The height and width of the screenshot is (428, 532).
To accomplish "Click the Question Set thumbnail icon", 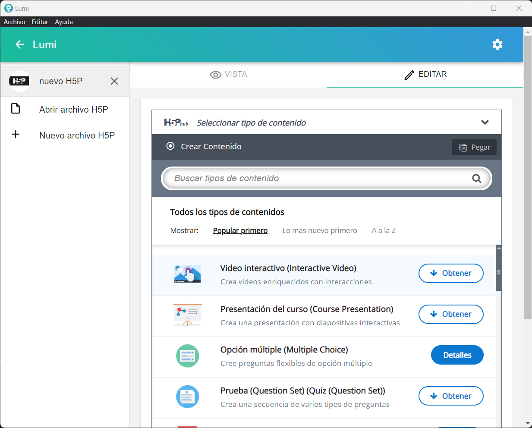I will pos(187,397).
